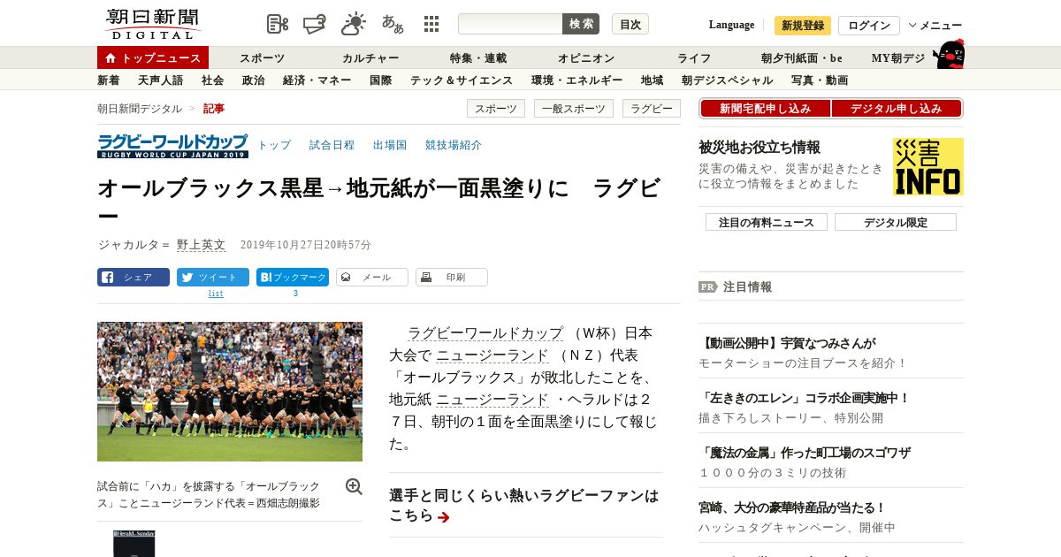Click the 注目の有料ニュース tab
Screen dimensions: 1061x557
[767, 223]
